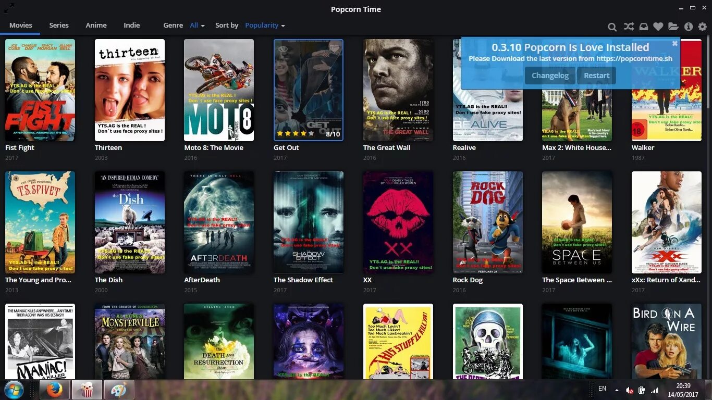
Task: Open the network signal tray icon
Action: 655,390
